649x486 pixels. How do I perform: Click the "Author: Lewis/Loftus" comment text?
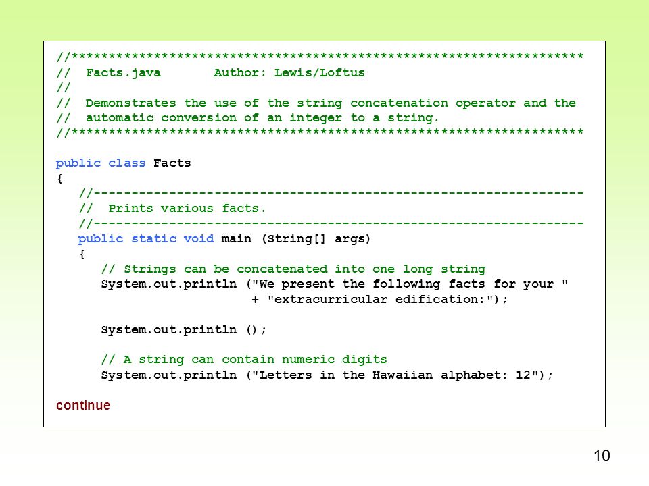coord(289,73)
